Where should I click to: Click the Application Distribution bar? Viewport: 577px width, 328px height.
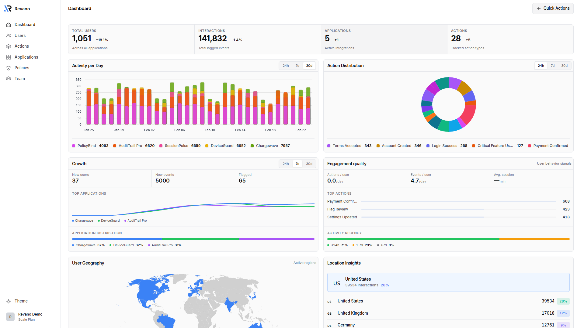193,239
